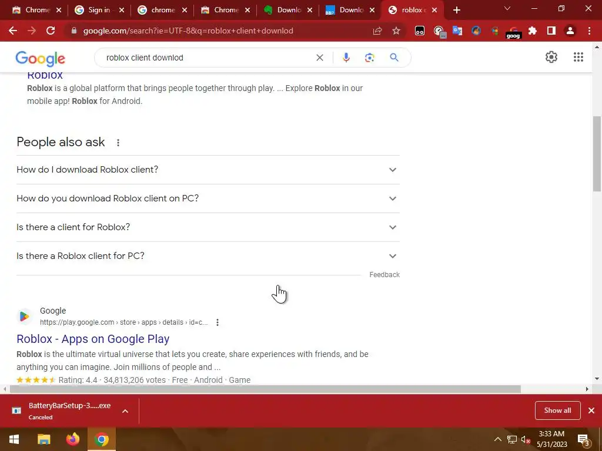
Task: Expand 'How do I download Roblox client?'
Action: pos(208,170)
